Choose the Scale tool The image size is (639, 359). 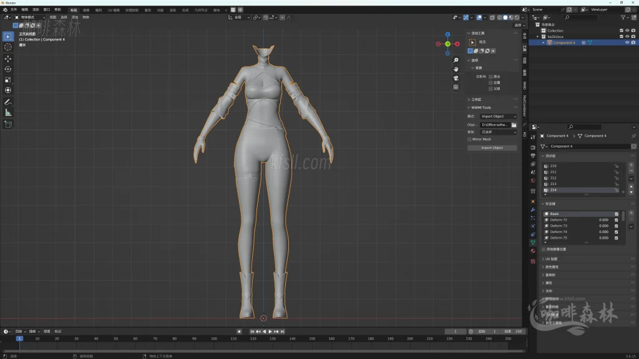coord(7,80)
